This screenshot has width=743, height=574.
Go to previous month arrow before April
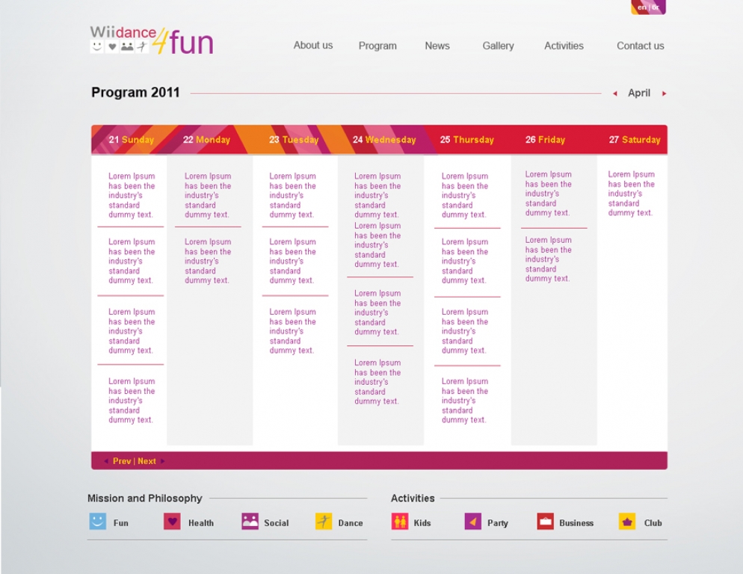tap(615, 93)
